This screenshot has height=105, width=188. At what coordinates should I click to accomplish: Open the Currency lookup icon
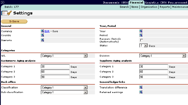[42, 31]
